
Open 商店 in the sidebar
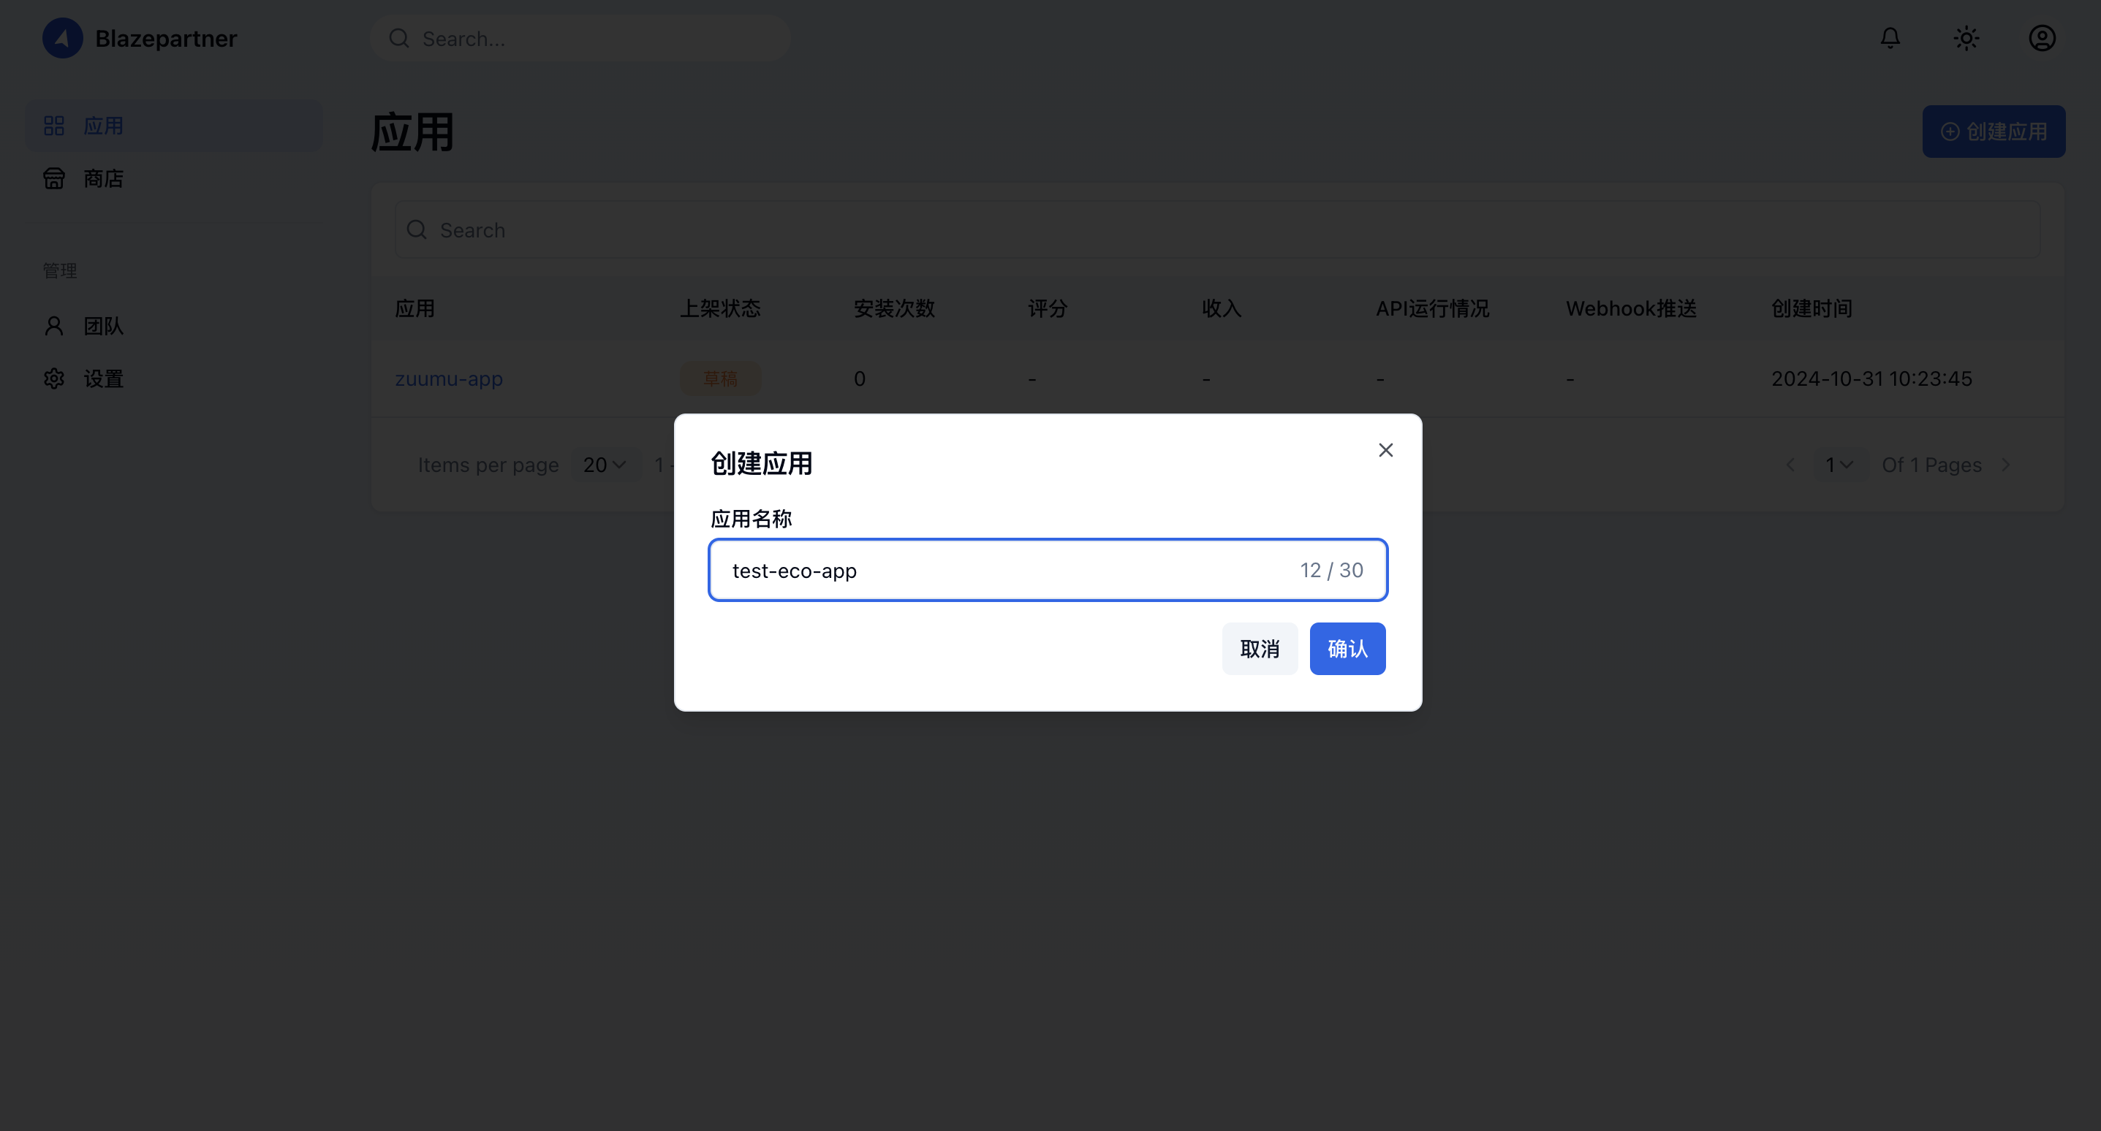(174, 178)
